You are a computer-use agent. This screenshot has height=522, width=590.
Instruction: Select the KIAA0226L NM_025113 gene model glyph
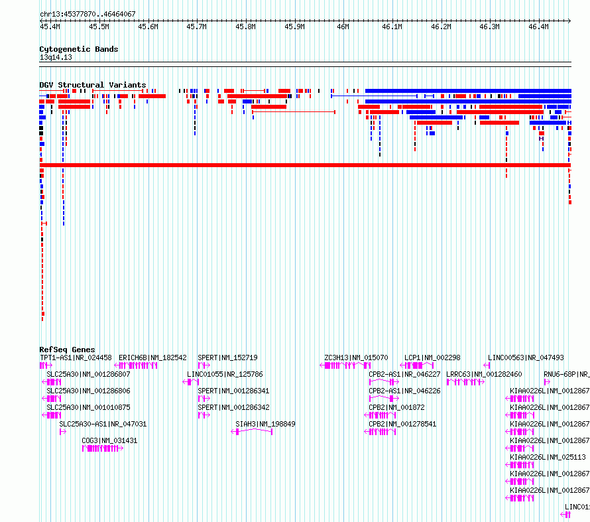point(520,465)
